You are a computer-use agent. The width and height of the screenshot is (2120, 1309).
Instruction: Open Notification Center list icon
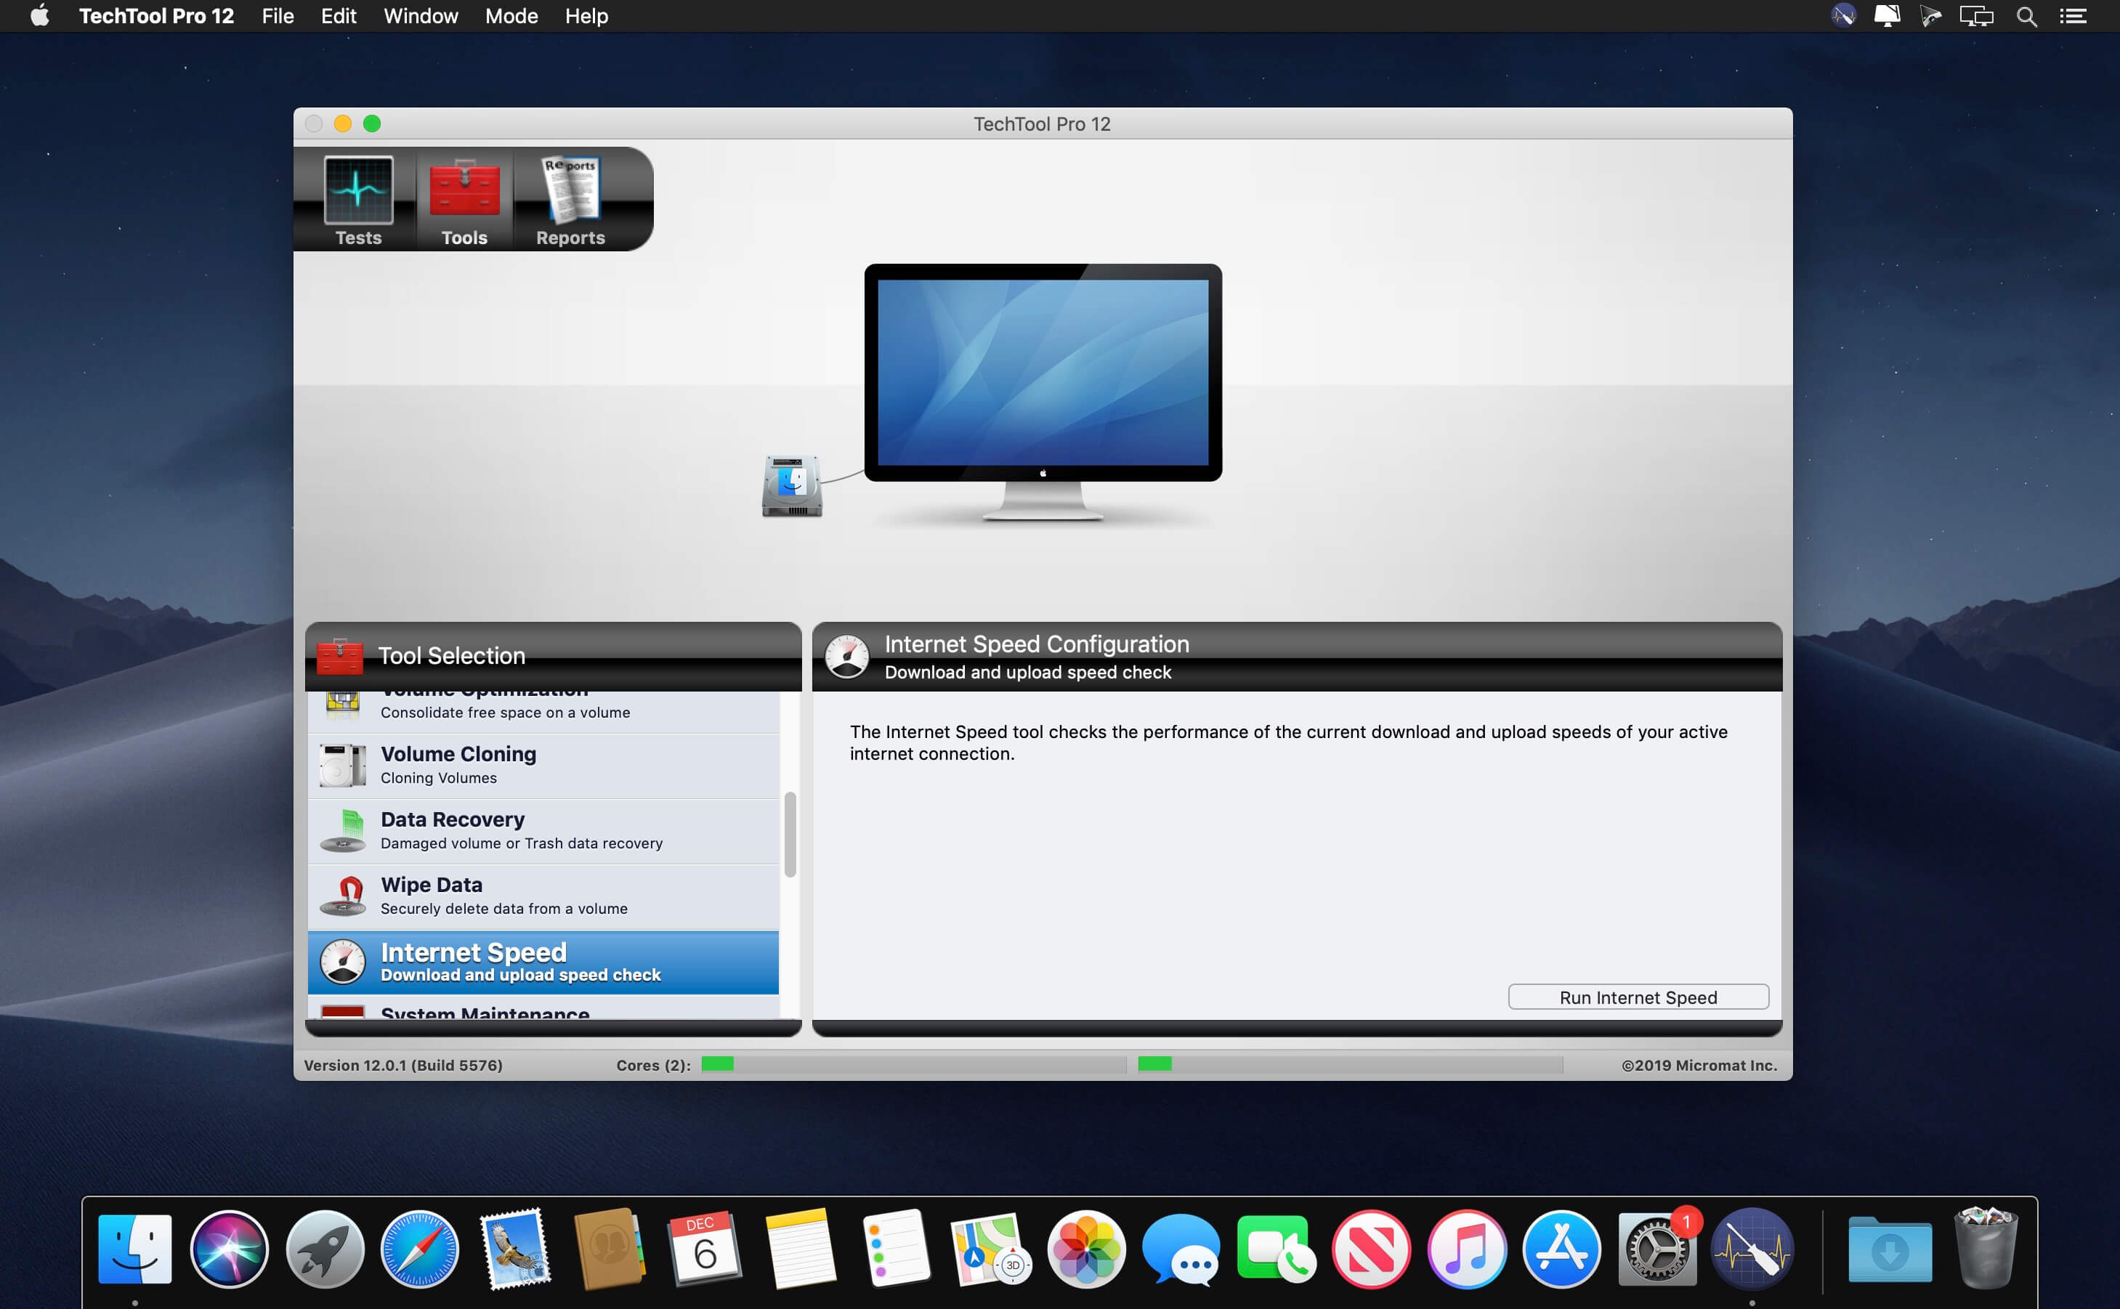(x=2072, y=15)
